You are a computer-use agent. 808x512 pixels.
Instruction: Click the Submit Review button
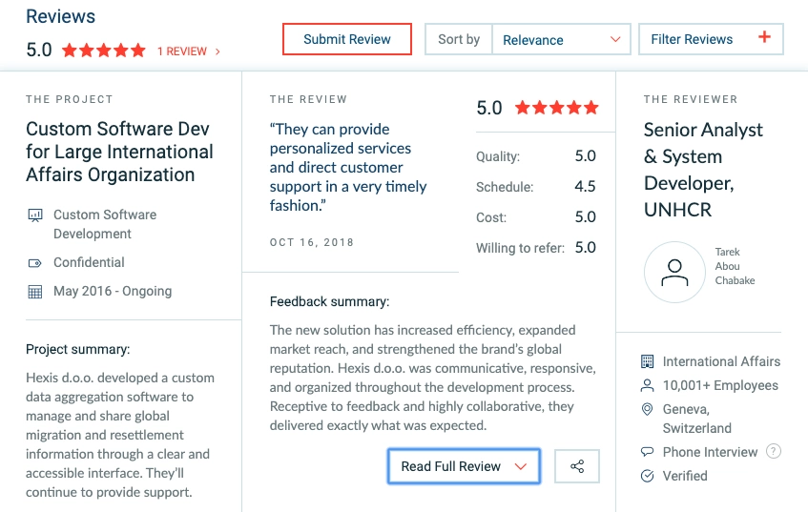click(x=347, y=39)
